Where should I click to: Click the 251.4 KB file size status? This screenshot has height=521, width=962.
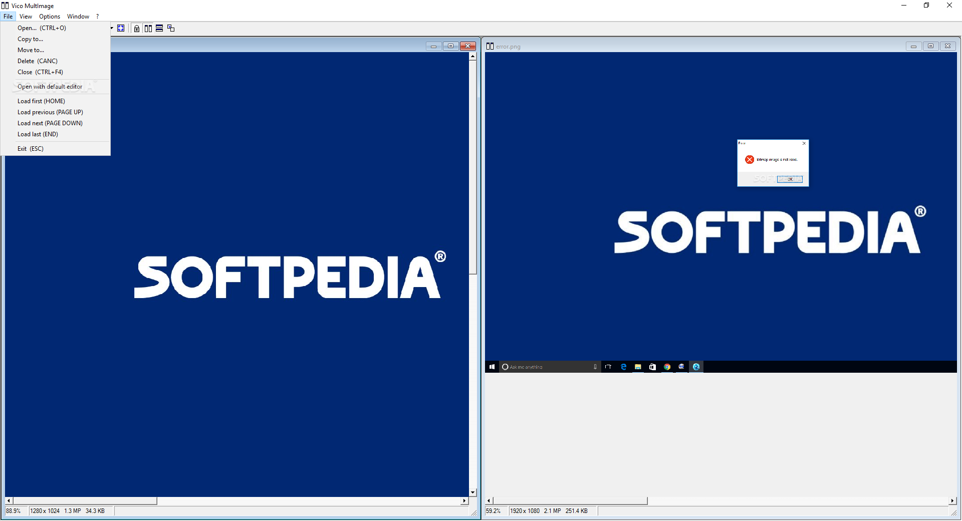click(x=577, y=511)
